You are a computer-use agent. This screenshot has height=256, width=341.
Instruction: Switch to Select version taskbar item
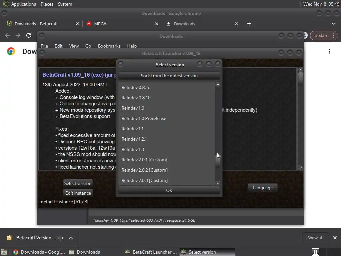pyautogui.click(x=207, y=252)
